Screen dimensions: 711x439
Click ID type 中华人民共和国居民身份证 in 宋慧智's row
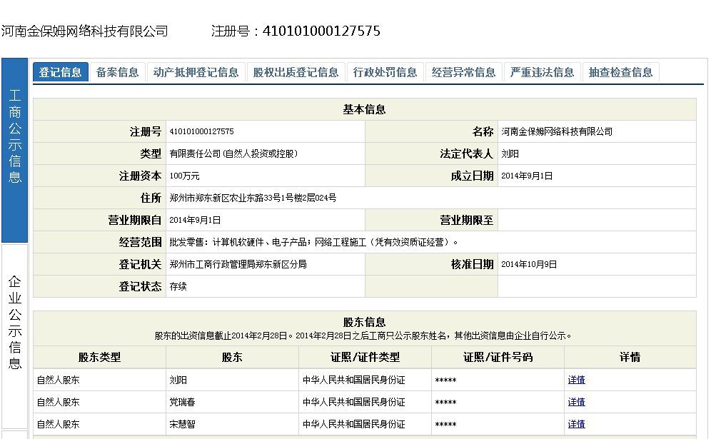[x=353, y=425]
